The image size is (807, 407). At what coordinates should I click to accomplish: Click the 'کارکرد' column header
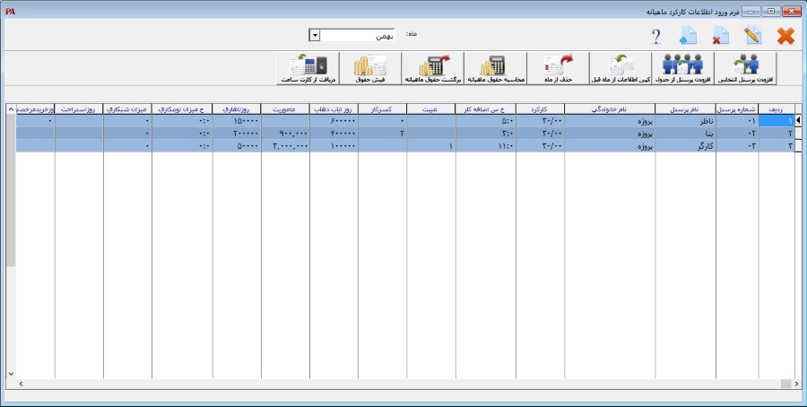540,108
